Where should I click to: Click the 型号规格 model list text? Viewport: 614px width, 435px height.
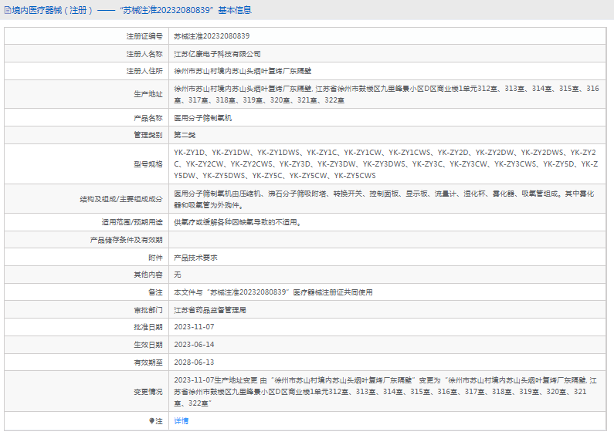[x=385, y=164]
